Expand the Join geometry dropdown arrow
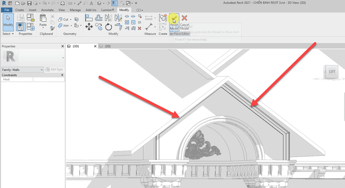This screenshot has width=345, height=188. pos(71,26)
